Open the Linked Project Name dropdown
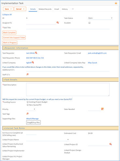This screenshot has width=120, height=161. [x=48, y=139]
